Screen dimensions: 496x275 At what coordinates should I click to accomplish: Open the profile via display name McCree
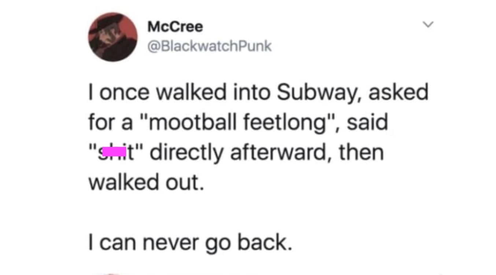tap(175, 26)
